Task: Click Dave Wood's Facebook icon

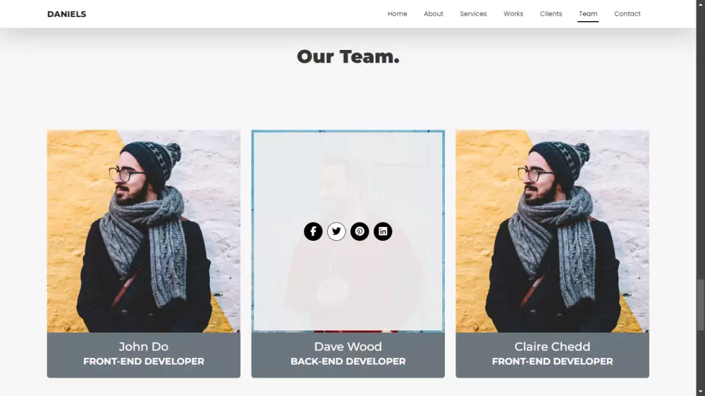Action: (313, 232)
